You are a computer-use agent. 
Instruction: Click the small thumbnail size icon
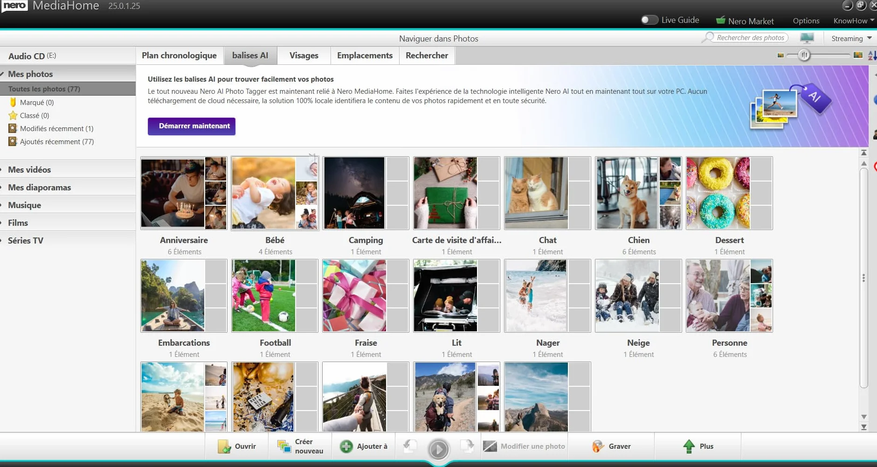[780, 56]
